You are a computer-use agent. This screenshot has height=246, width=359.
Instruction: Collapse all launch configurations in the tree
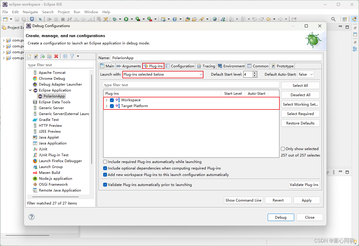pos(65,56)
